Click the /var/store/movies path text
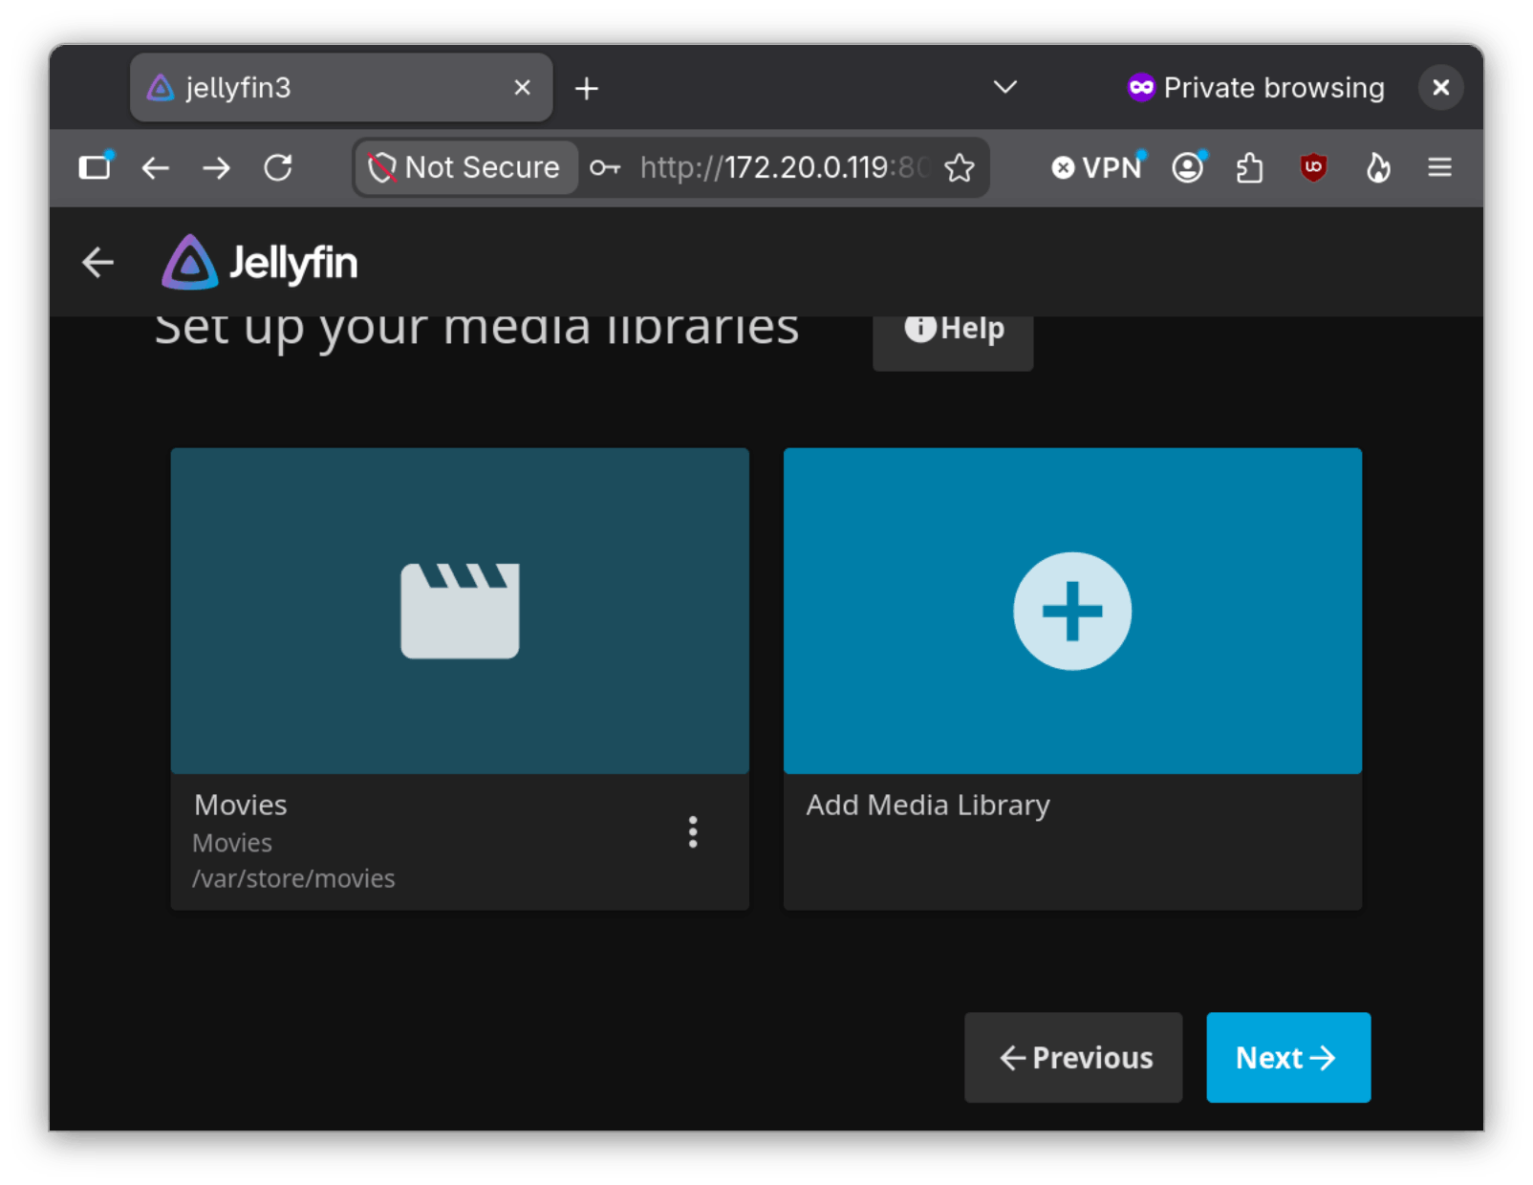This screenshot has height=1185, width=1533. (293, 878)
